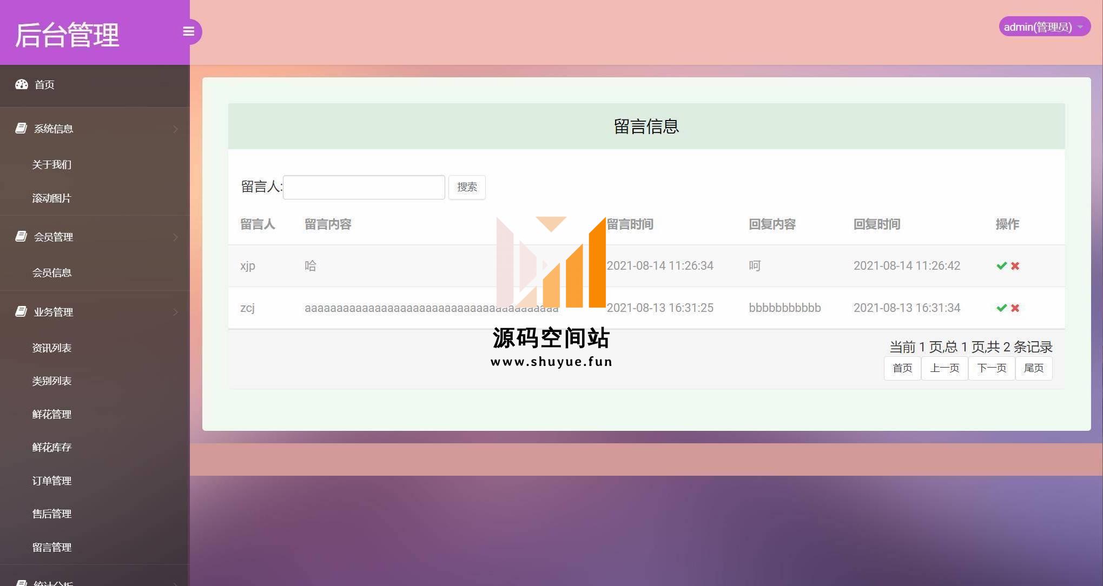Go to 留言管理 in sidebar
The image size is (1103, 586).
52,547
